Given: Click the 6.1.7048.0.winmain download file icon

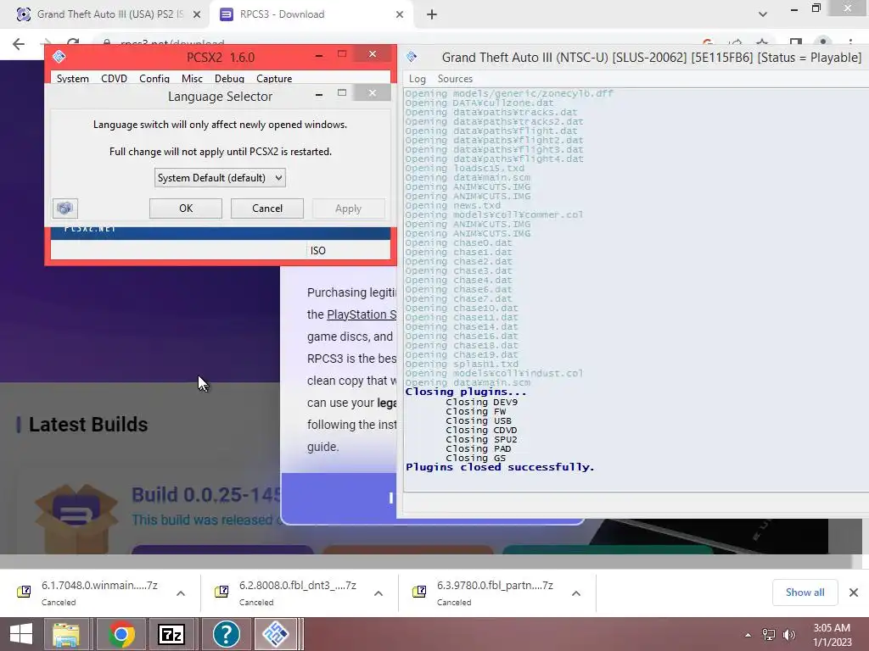Looking at the screenshot, I should tap(24, 592).
